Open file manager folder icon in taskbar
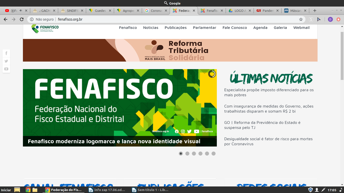Viewport: 344px width, 193px height. (35, 190)
